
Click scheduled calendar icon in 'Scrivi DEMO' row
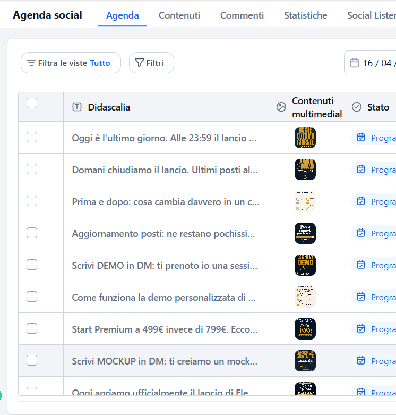(361, 265)
